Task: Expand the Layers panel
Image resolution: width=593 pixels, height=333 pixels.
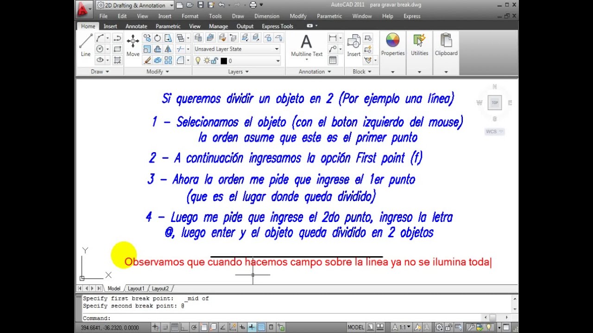Action: [x=239, y=72]
